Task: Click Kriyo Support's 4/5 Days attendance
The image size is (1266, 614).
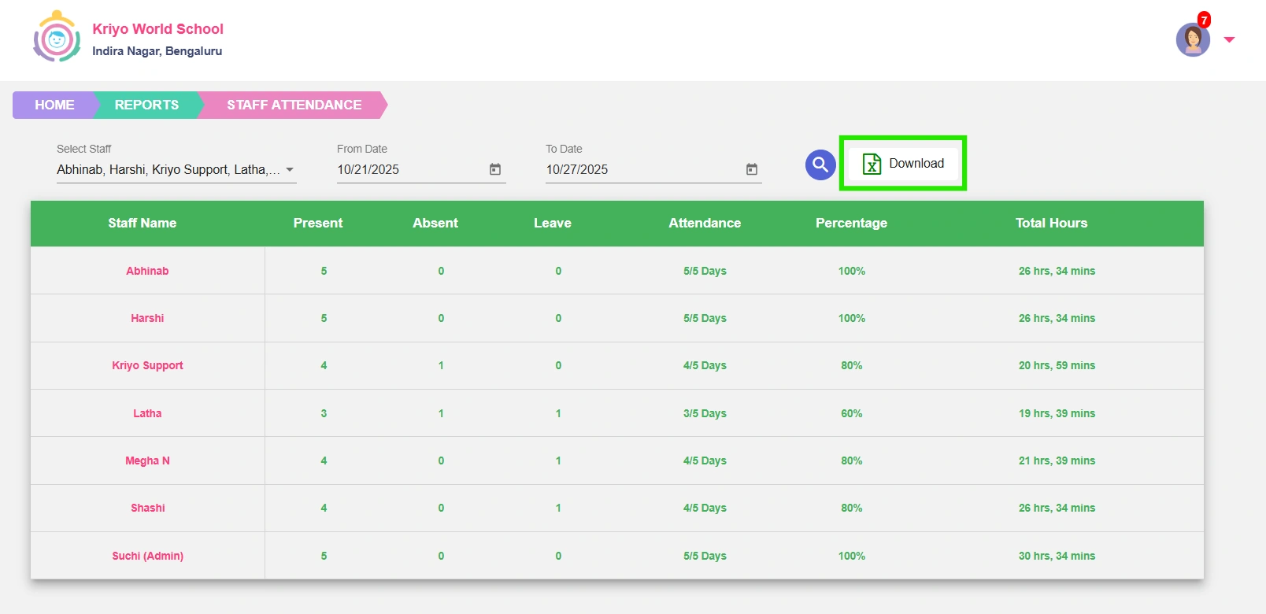Action: coord(705,365)
